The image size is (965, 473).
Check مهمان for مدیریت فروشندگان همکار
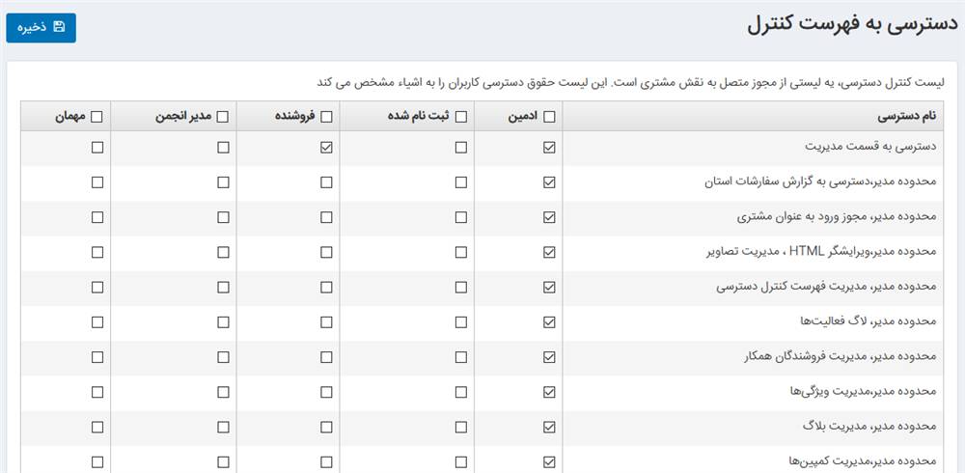(x=97, y=356)
